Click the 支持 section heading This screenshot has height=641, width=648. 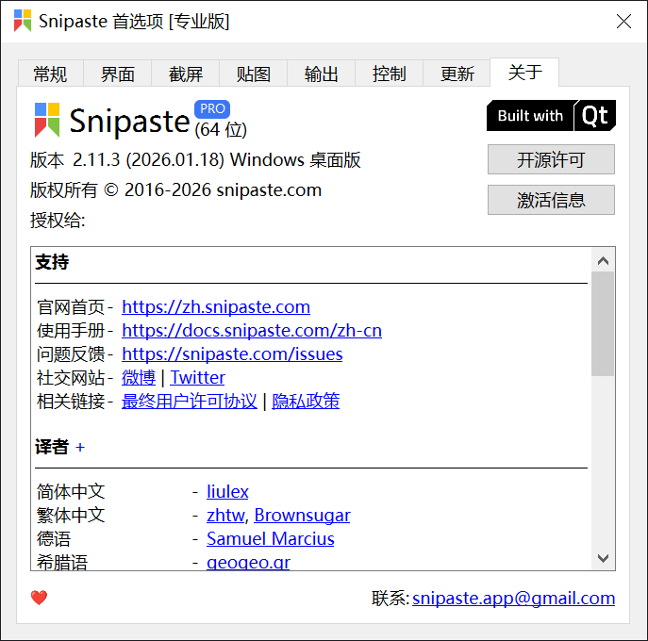[52, 262]
